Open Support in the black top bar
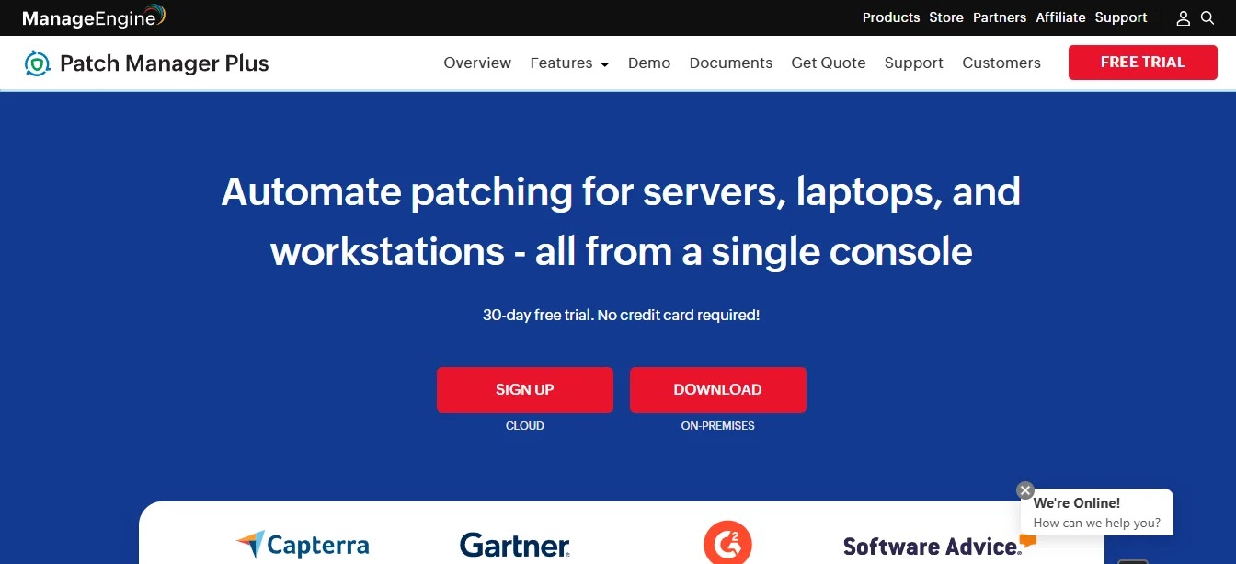 1121,17
